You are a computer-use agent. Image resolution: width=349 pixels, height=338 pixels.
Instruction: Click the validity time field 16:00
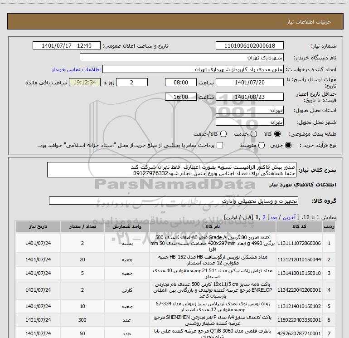point(181,97)
